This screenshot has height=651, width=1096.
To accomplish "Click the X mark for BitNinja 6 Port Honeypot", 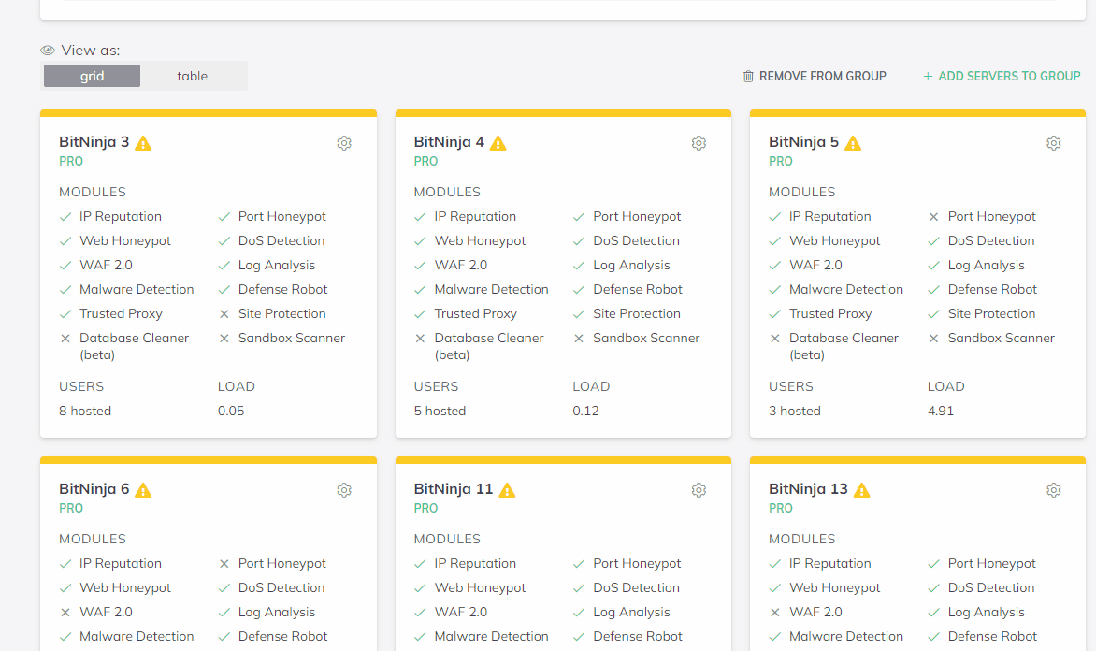I will point(224,564).
